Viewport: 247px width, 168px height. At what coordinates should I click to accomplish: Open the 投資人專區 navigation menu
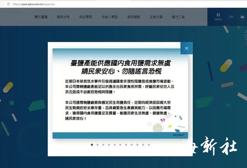coord(110,17)
